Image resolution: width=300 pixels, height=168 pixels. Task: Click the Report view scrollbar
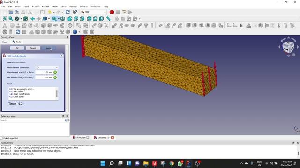tap(298, 154)
